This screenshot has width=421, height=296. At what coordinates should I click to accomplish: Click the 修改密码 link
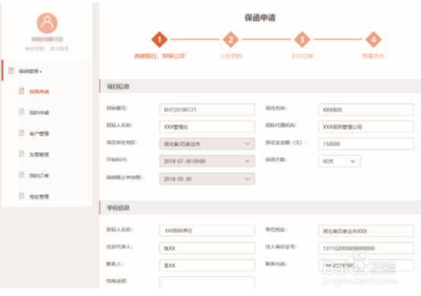click(34, 49)
